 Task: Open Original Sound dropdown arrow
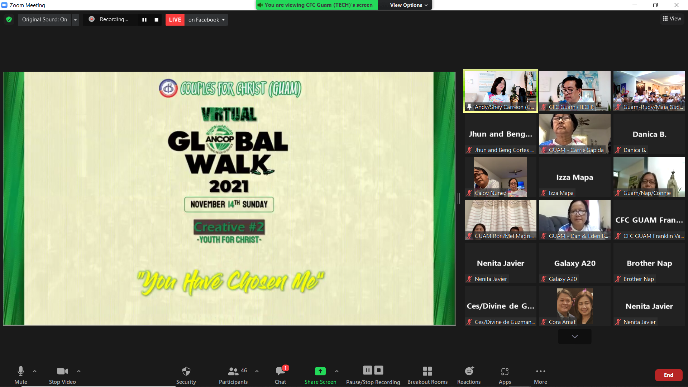(75, 20)
